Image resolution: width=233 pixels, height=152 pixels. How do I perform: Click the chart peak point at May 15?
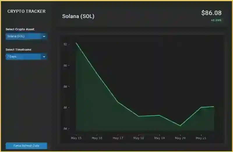click(x=76, y=43)
